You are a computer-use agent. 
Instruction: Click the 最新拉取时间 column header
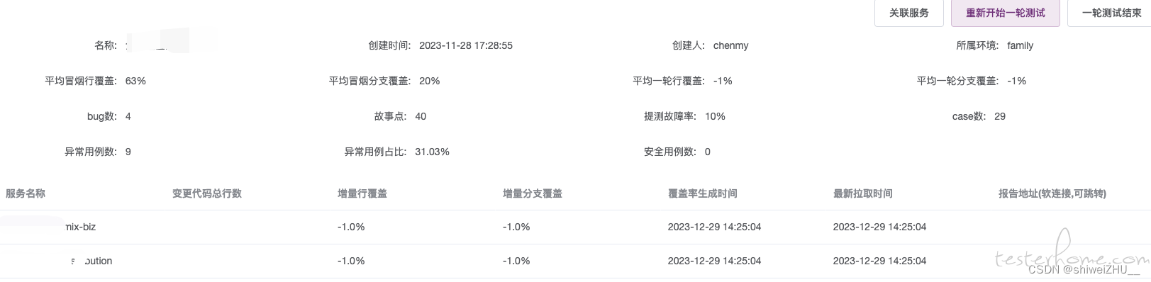(863, 193)
